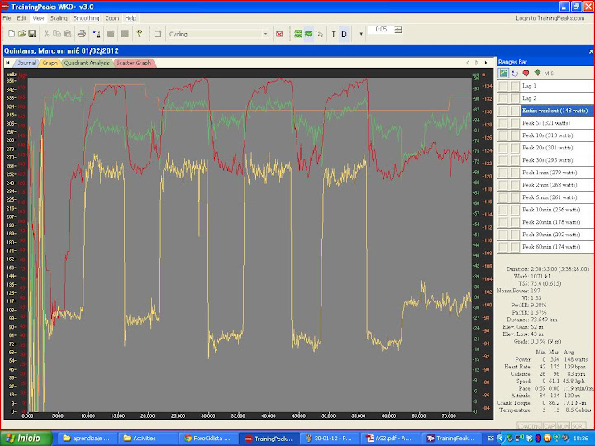The width and height of the screenshot is (595, 446).
Task: Click the Inicio start button
Action: [26, 439]
